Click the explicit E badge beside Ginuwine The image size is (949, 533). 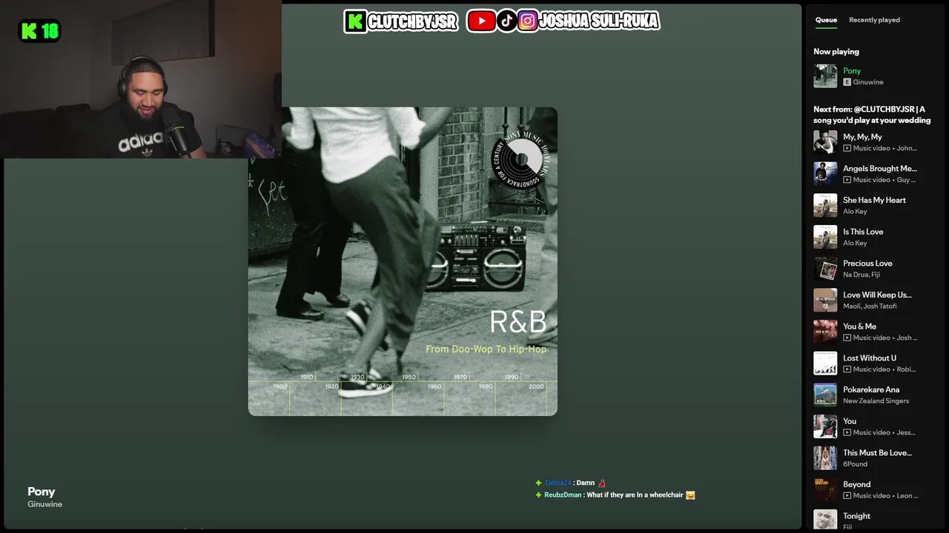coord(847,82)
